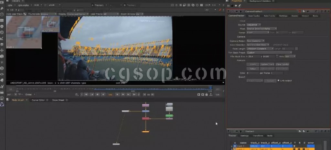331x150 pixels.
Task: Open the Channel nodes stacked-lines icon
Action: click(x=2, y=20)
